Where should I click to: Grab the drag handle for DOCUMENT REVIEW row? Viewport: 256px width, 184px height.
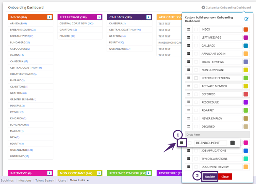click(189, 167)
